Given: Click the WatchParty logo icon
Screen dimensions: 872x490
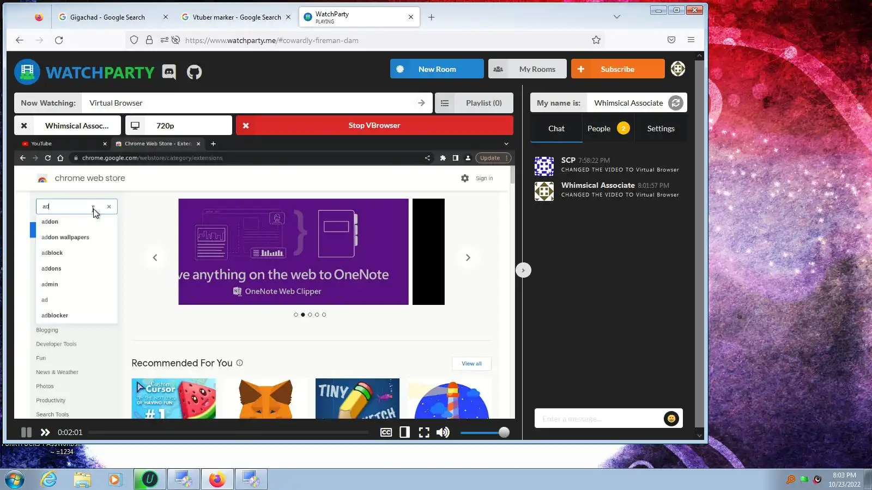Looking at the screenshot, I should pyautogui.click(x=27, y=72).
